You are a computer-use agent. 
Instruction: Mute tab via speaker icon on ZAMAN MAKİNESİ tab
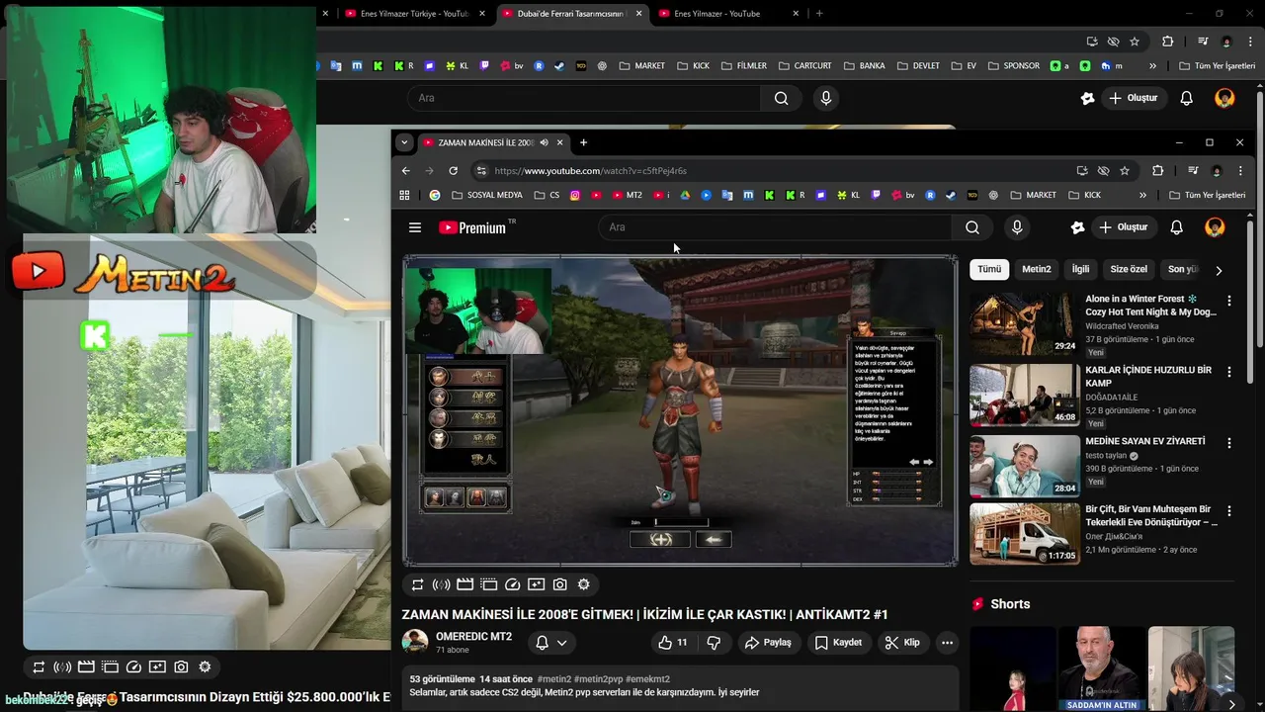pos(544,142)
